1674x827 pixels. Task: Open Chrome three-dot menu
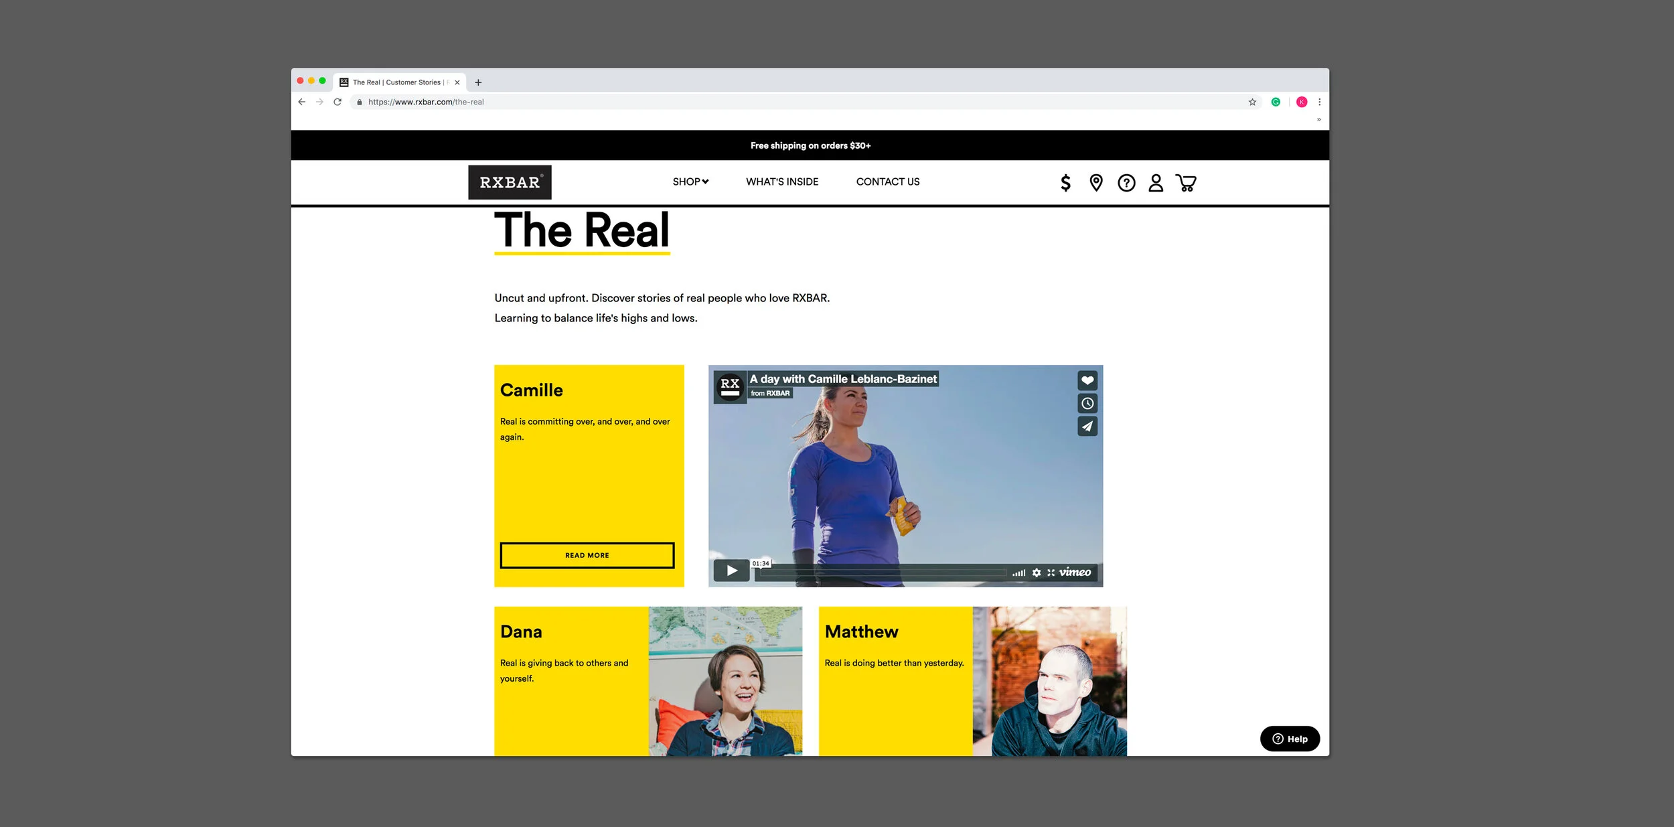click(1319, 102)
